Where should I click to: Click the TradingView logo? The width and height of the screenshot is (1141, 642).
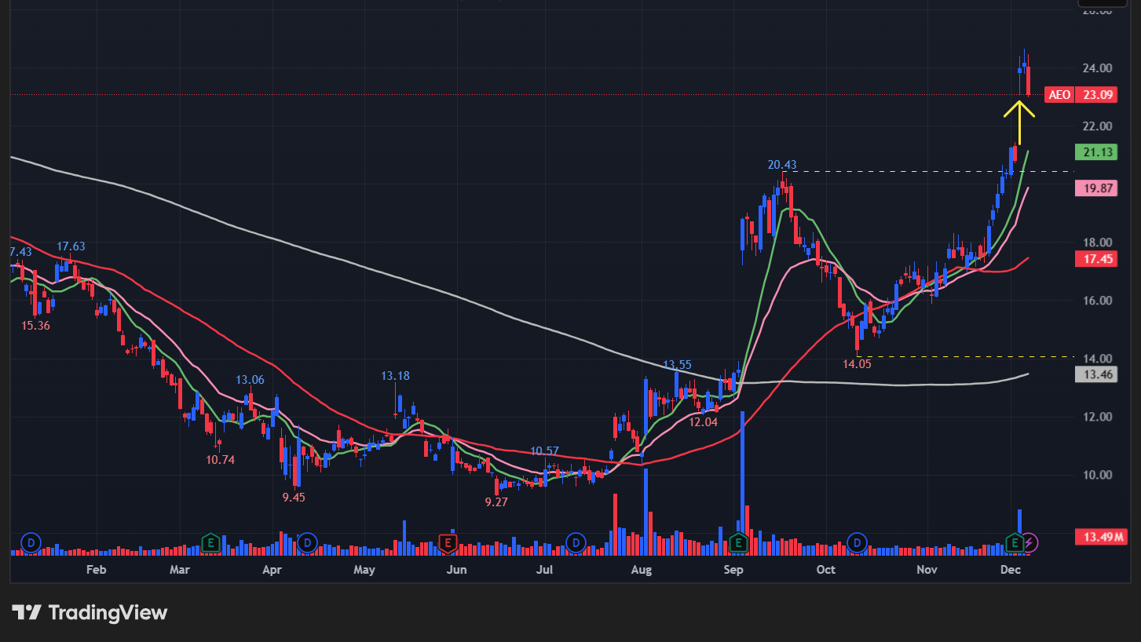[90, 612]
